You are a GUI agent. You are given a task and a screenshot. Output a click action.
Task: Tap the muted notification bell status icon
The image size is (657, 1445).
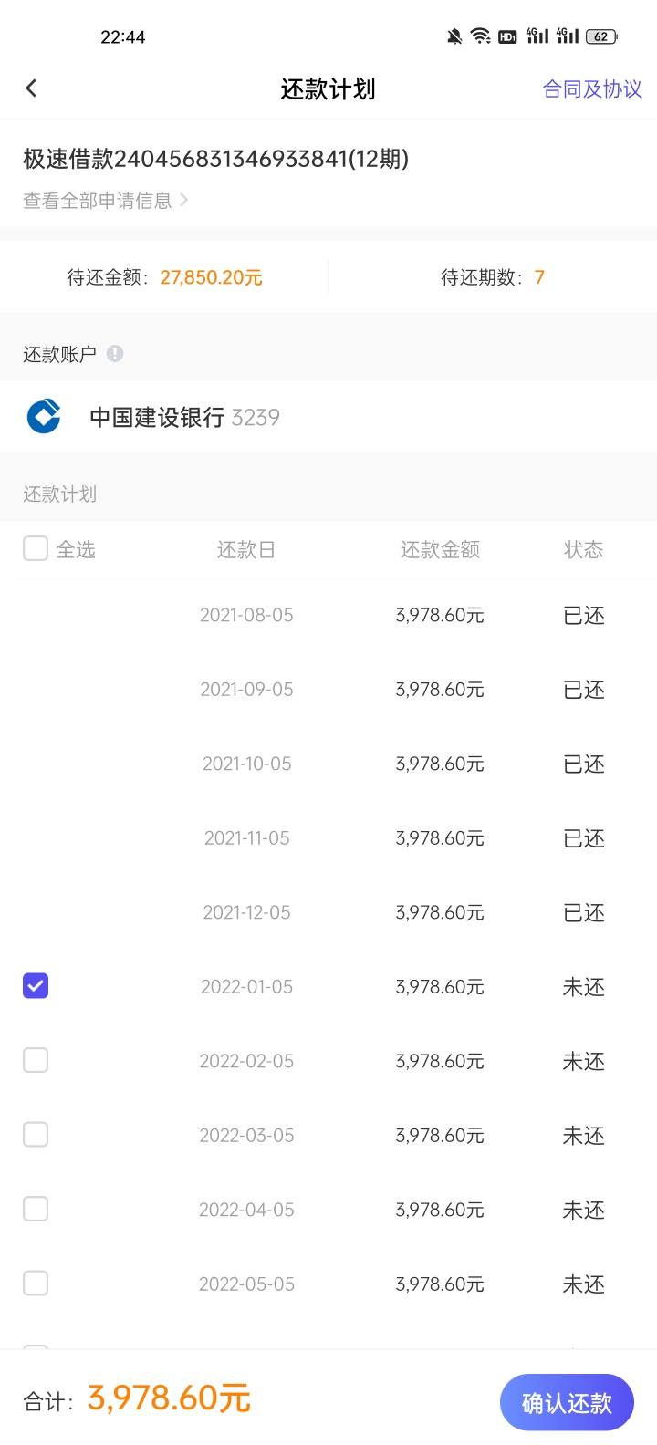pos(454,36)
